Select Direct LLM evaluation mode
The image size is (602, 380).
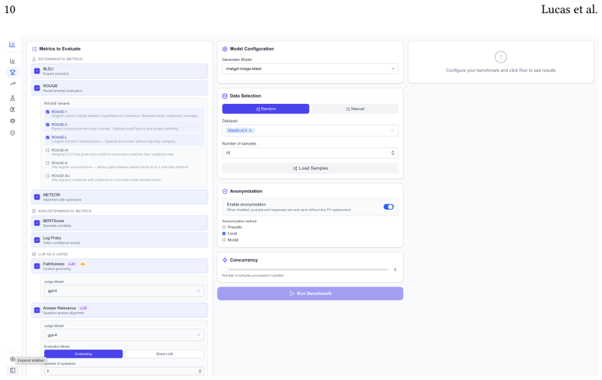(164, 354)
